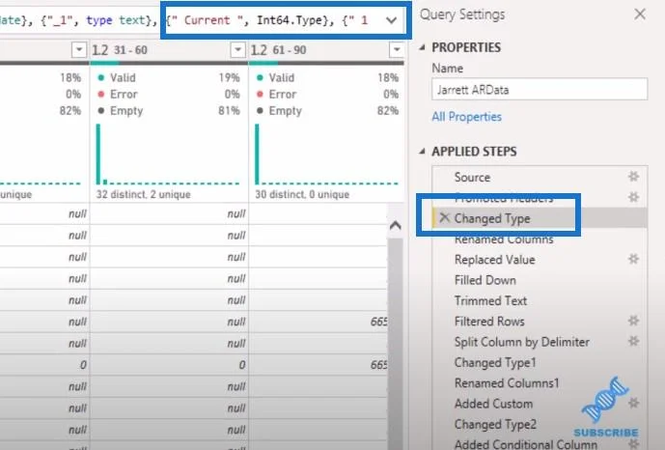Open the filter dropdown left of the 31 - 60 column

pyautogui.click(x=79, y=50)
